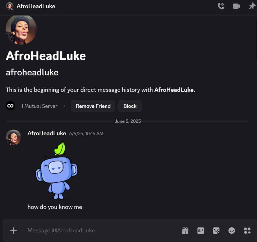Open pinned messages
This screenshot has width=257, height=242.
pos(252,6)
